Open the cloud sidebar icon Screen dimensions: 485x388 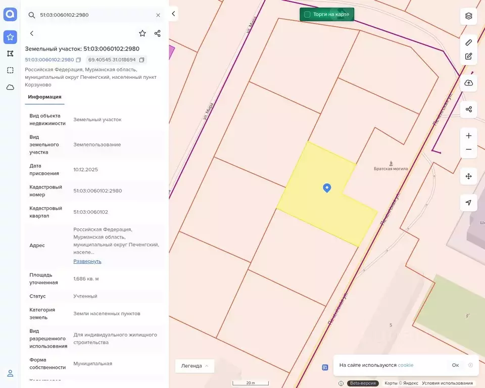tap(10, 87)
